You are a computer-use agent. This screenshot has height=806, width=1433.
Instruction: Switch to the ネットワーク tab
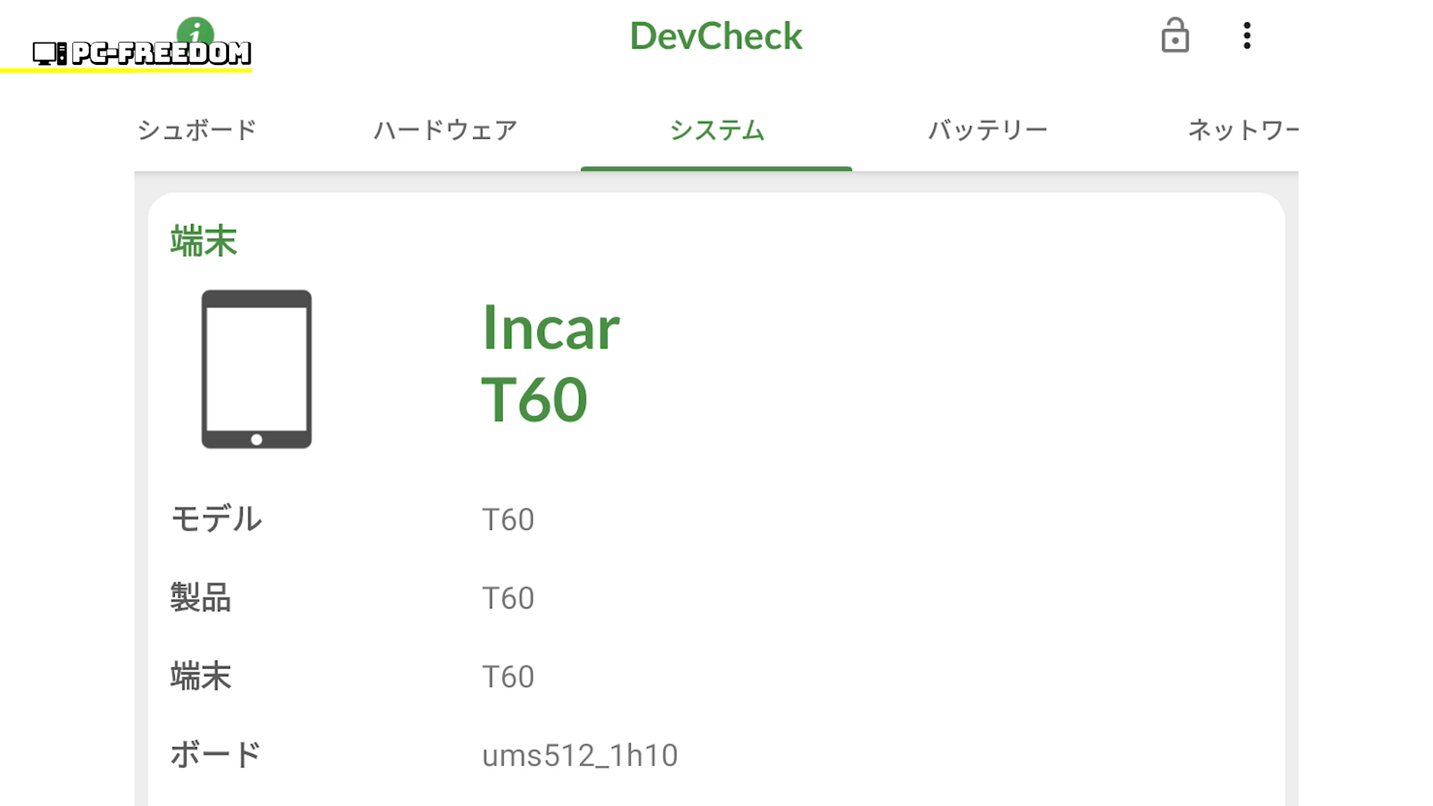pyautogui.click(x=1242, y=130)
